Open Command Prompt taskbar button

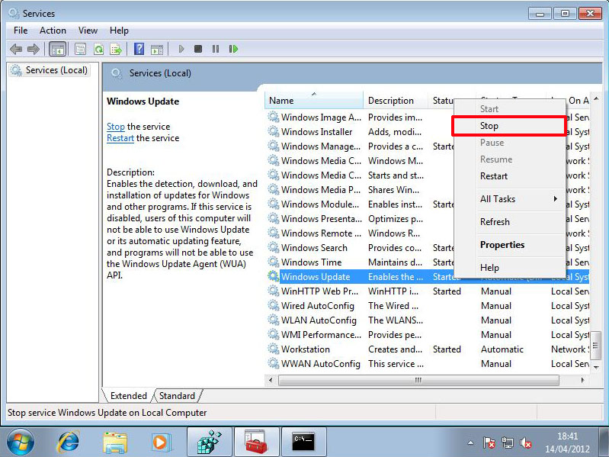tap(303, 443)
